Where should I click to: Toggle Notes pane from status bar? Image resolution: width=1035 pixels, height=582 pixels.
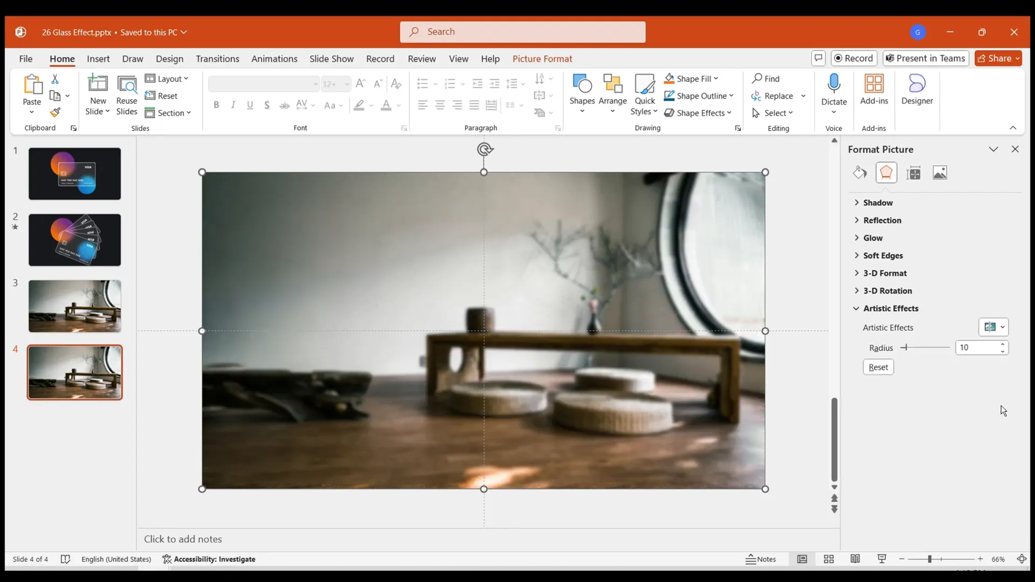(761, 559)
